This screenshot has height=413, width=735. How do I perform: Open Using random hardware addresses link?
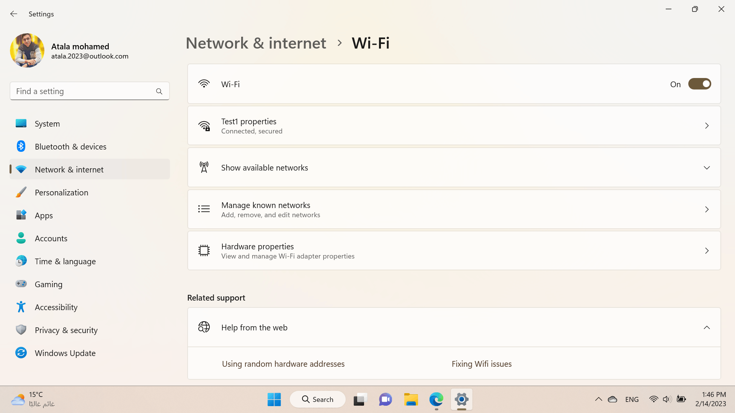(x=283, y=364)
